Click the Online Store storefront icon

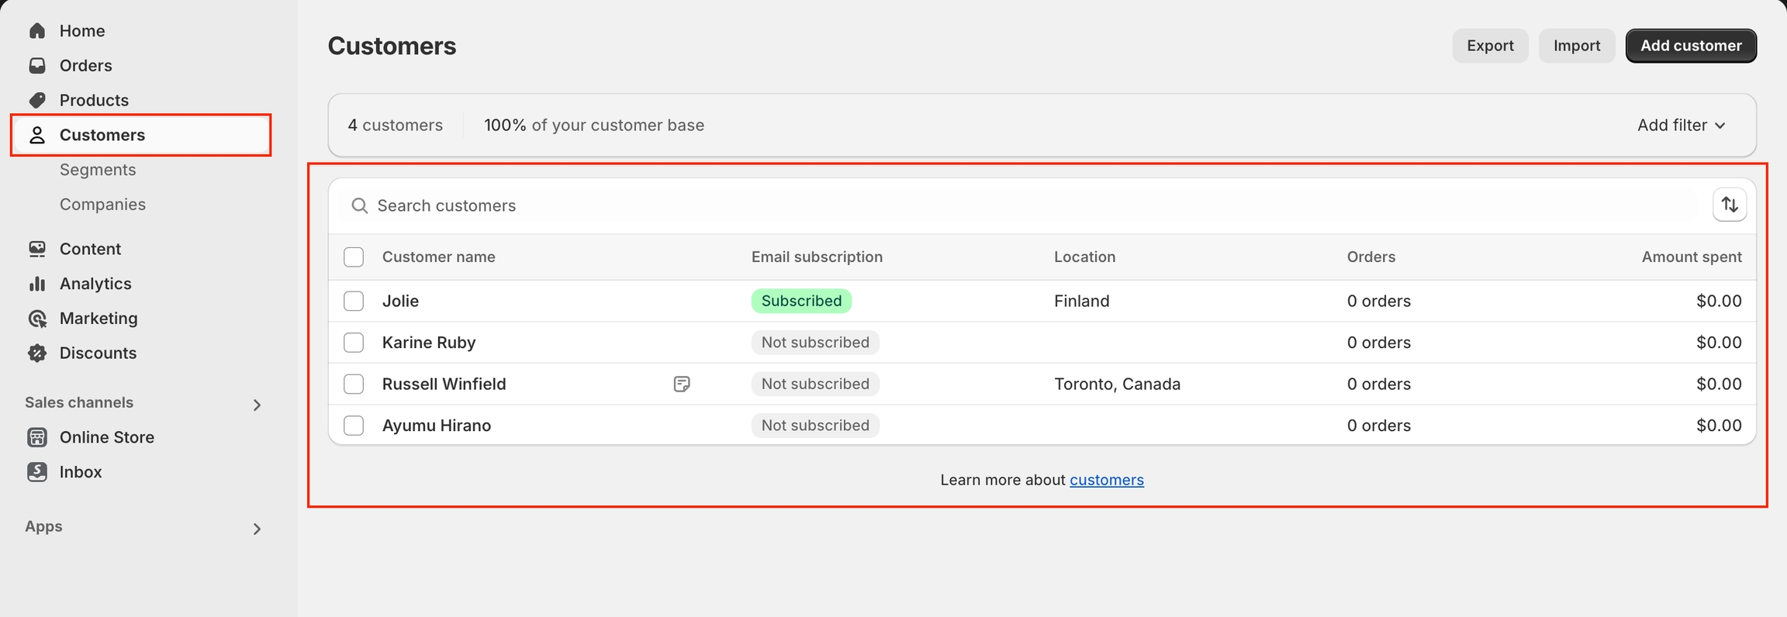[37, 437]
